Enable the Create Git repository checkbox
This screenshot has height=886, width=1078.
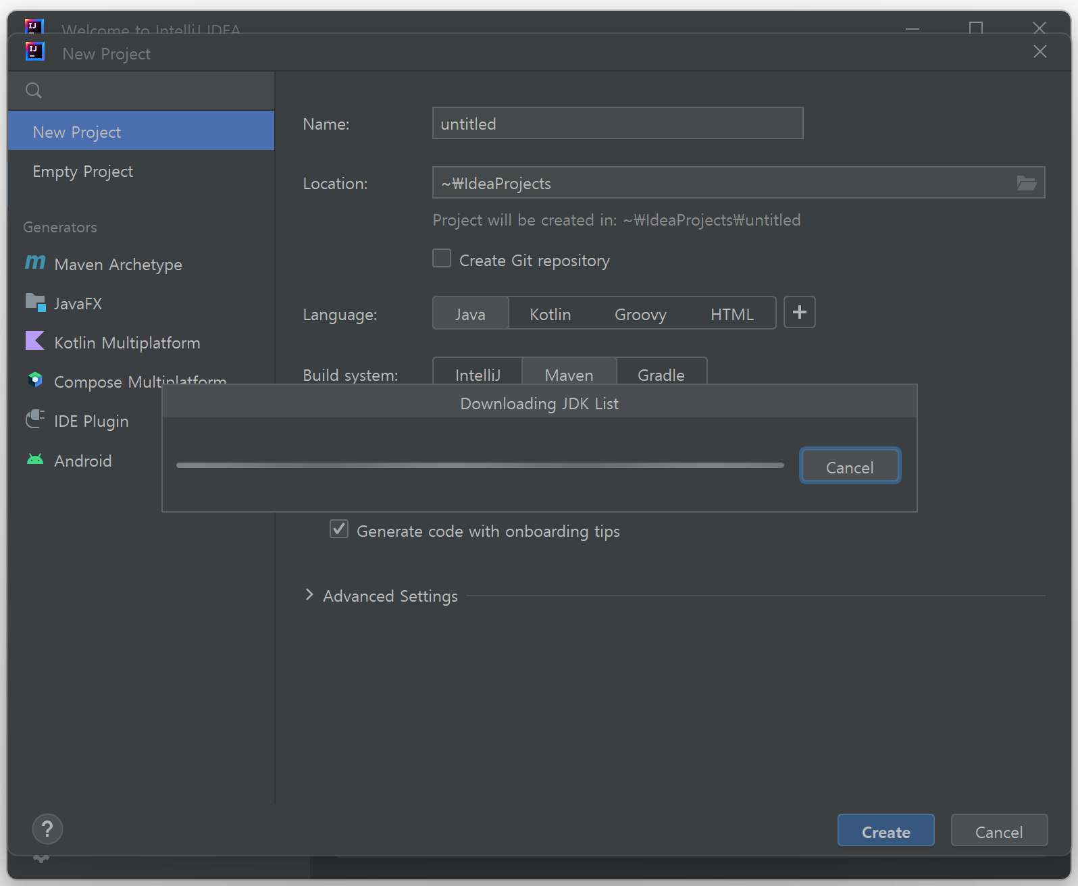(x=442, y=259)
